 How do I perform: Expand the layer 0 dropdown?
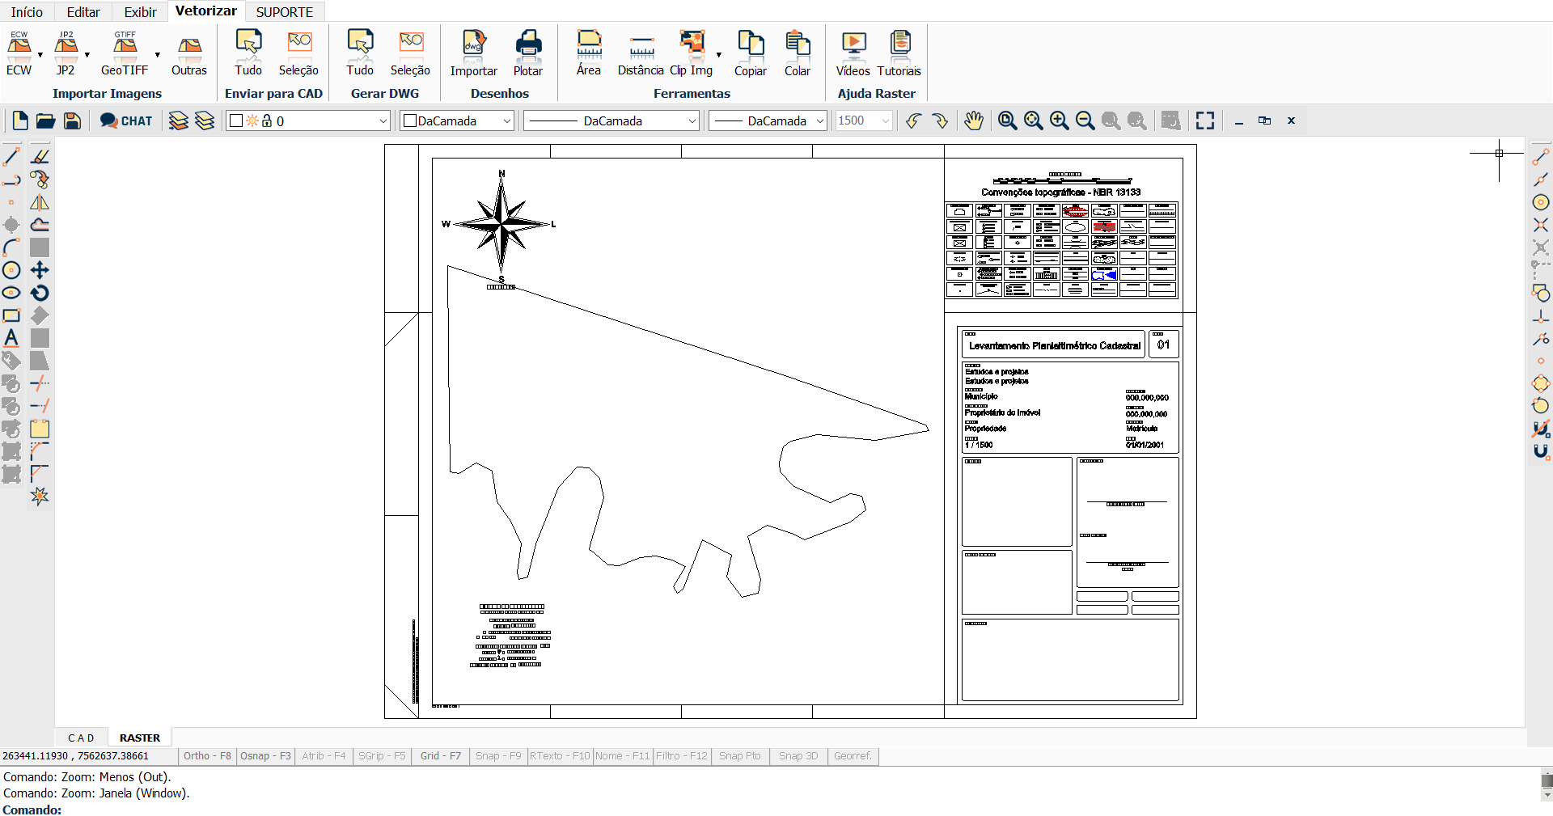point(383,120)
